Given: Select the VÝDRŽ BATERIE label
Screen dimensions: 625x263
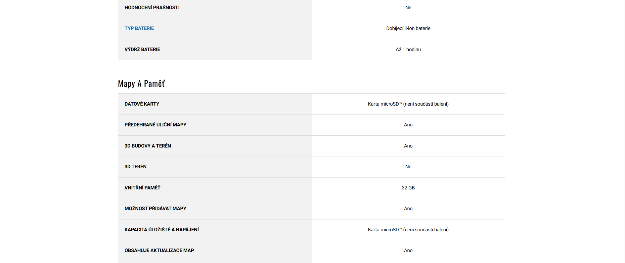Looking at the screenshot, I should [142, 49].
